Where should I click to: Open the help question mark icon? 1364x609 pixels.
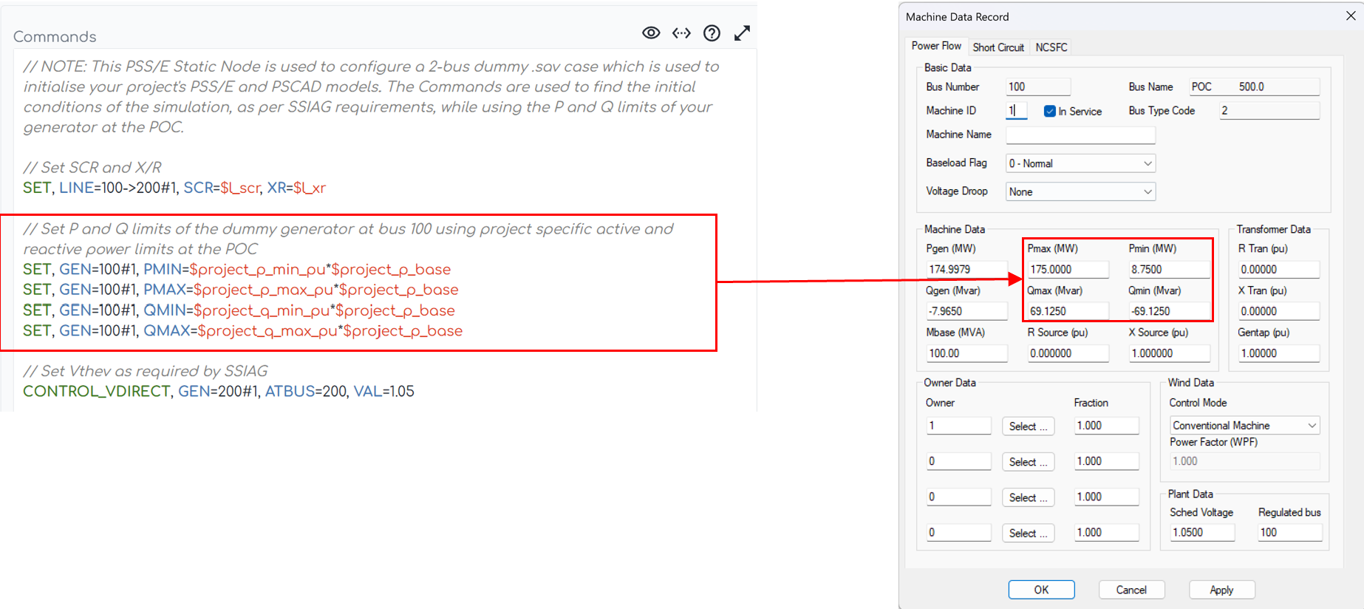click(x=712, y=33)
